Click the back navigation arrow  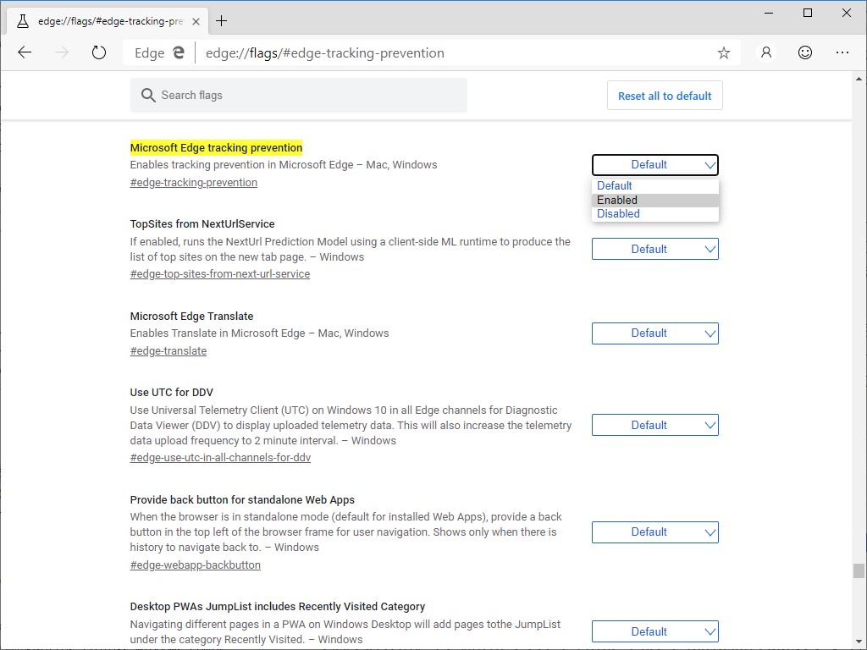click(25, 52)
